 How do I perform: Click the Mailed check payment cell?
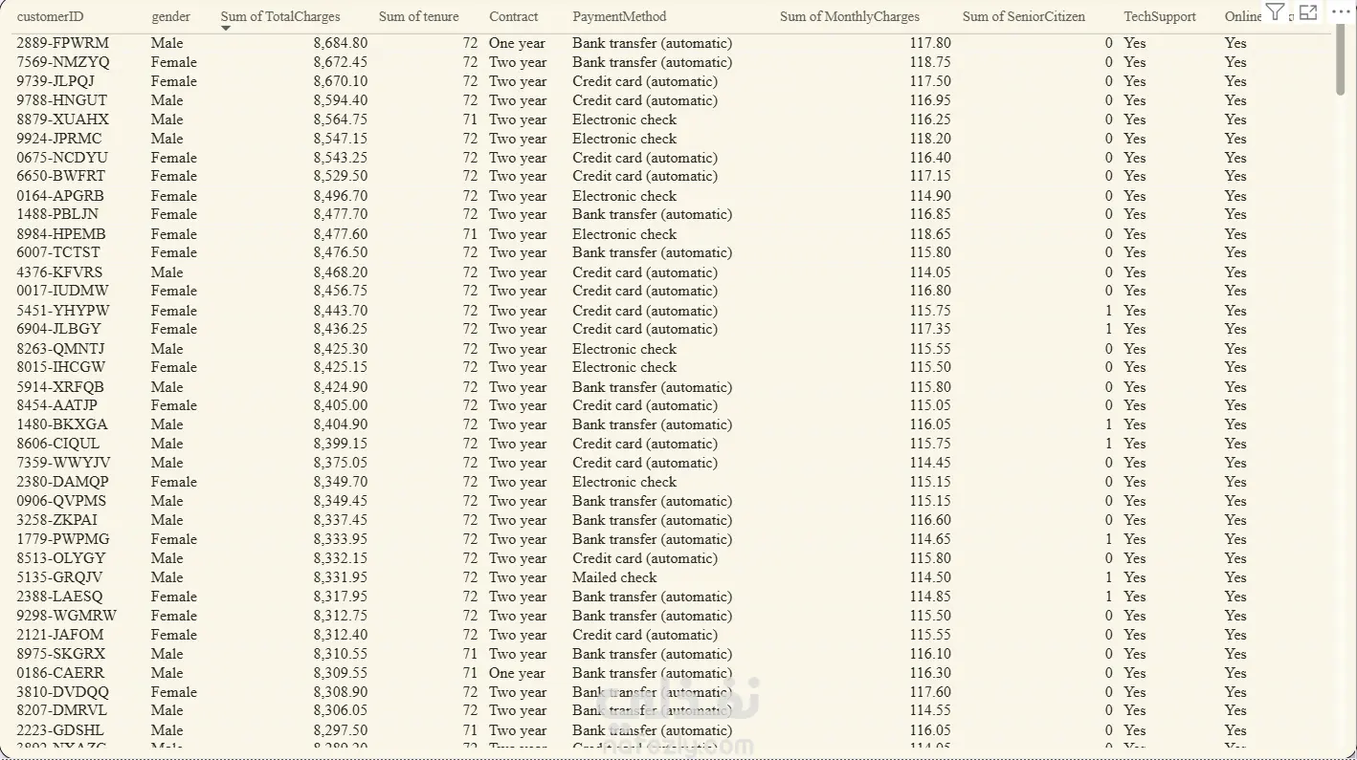[x=614, y=577]
